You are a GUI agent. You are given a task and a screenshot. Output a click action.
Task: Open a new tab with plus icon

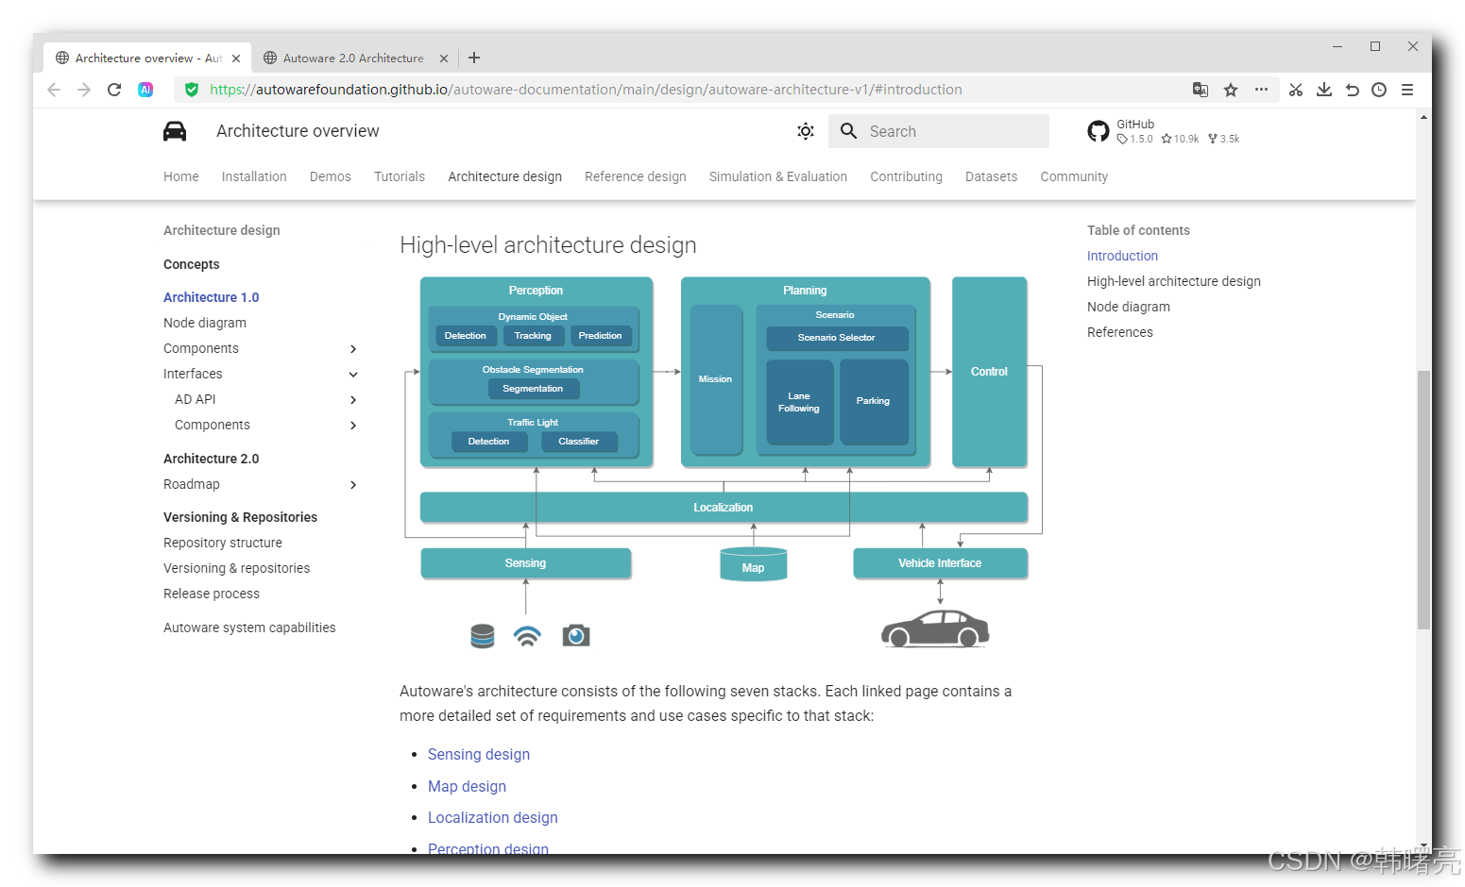pos(474,58)
